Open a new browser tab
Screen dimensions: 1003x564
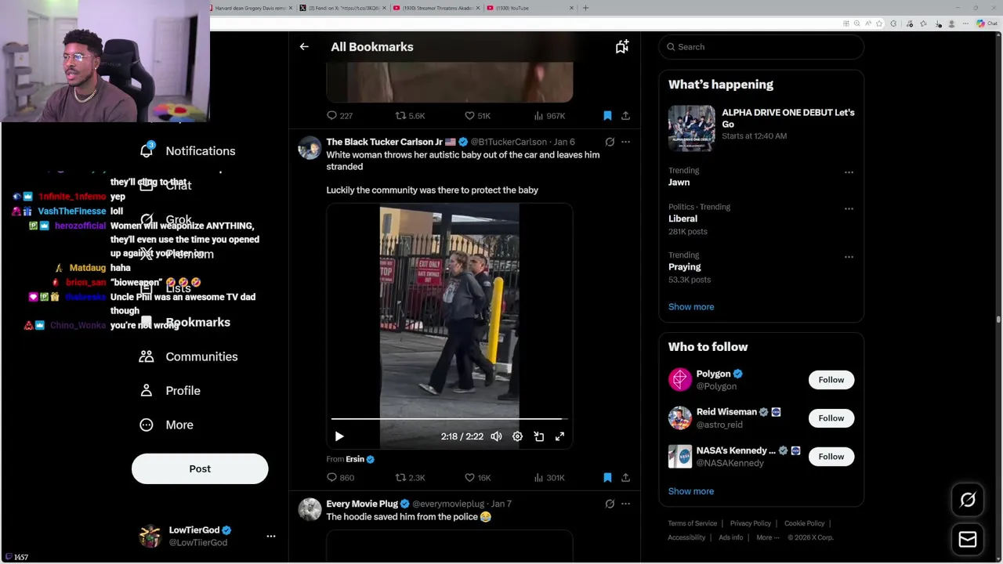coord(585,8)
